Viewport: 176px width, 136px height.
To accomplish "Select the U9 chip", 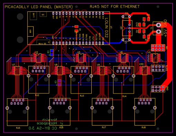I will click(x=102, y=70).
